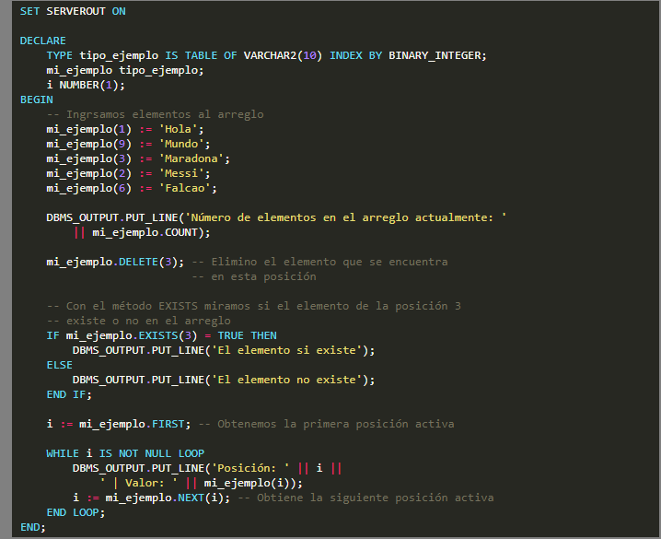Click the ELSE keyword
Viewport: 661px width, 539px height.
click(x=59, y=365)
